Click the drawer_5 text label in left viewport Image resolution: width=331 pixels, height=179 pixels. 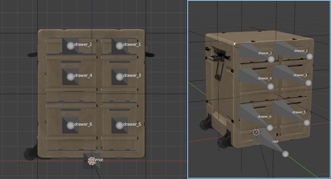tap(132, 124)
